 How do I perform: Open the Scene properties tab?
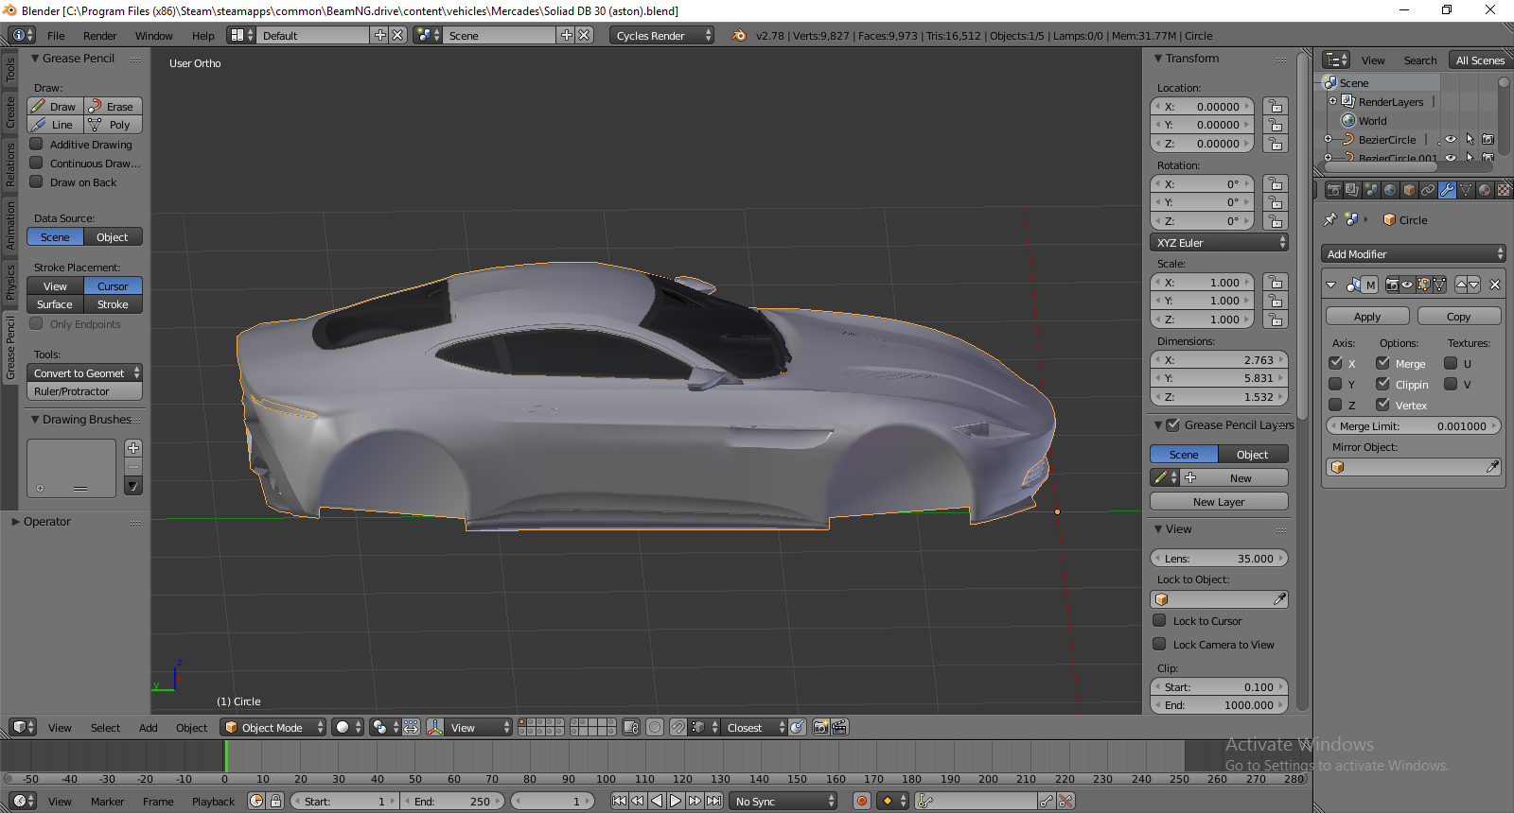tap(1371, 190)
